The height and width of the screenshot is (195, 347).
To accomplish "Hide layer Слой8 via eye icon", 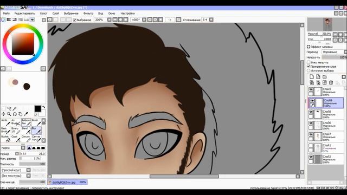I will pyautogui.click(x=311, y=112).
